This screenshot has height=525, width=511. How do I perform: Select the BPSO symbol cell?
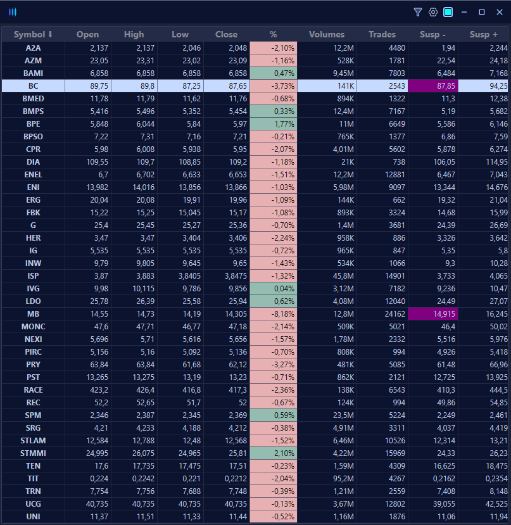[33, 137]
